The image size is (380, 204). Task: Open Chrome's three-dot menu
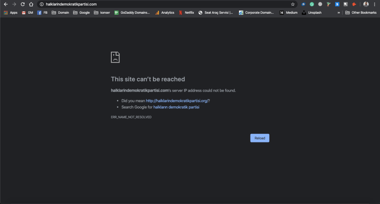(374, 4)
